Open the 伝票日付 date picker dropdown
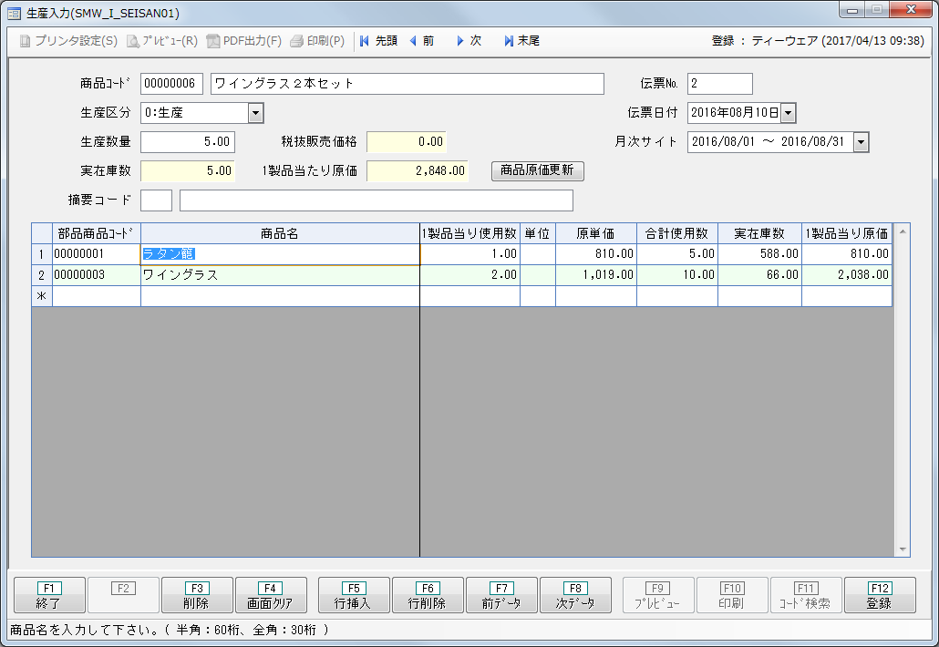Image resolution: width=939 pixels, height=647 pixels. point(789,113)
